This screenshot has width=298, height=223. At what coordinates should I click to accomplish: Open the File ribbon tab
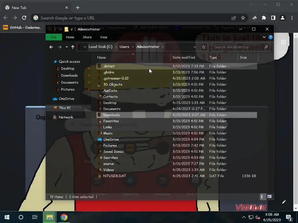click(x=54, y=37)
